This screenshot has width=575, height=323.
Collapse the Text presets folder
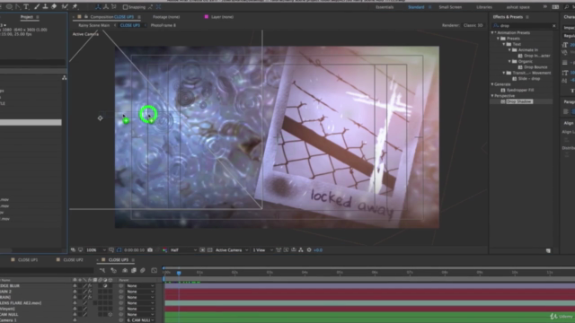[x=504, y=44]
